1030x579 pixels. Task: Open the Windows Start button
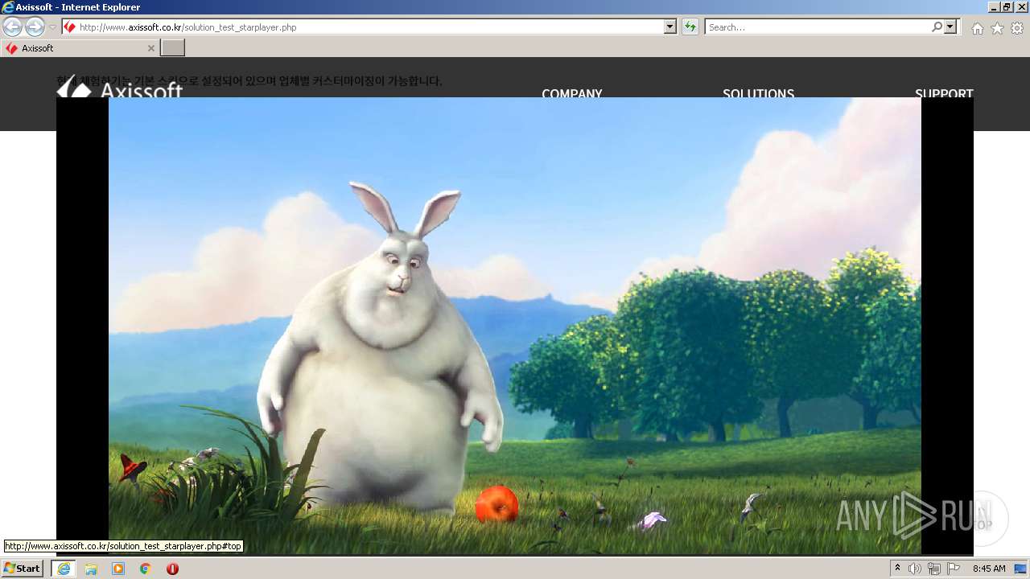[x=23, y=569]
